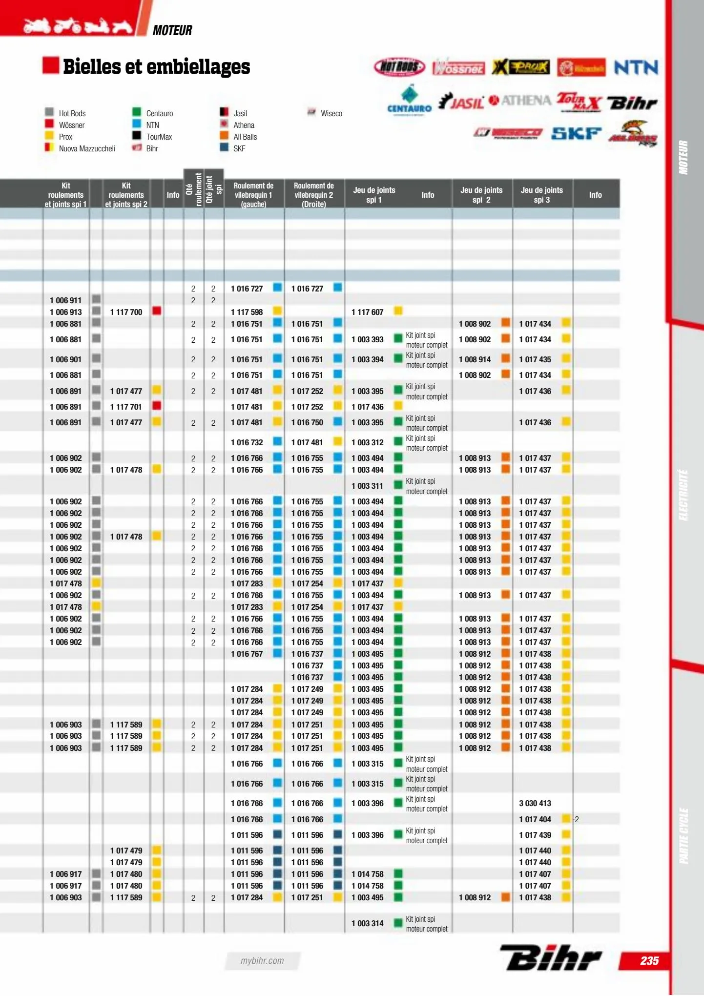
Task: Click the black TourMax legend swatch
Action: (x=137, y=135)
